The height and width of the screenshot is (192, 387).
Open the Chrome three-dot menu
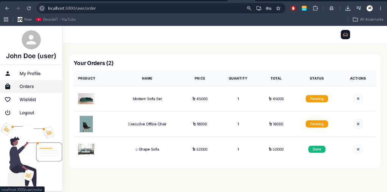point(380,8)
